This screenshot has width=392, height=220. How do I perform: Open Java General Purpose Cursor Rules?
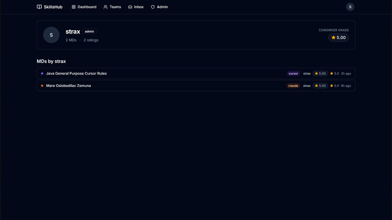[x=76, y=73]
